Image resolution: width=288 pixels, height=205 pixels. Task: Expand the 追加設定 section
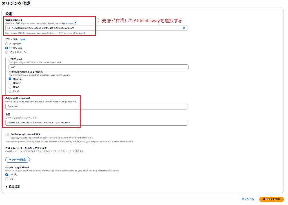pos(13,187)
